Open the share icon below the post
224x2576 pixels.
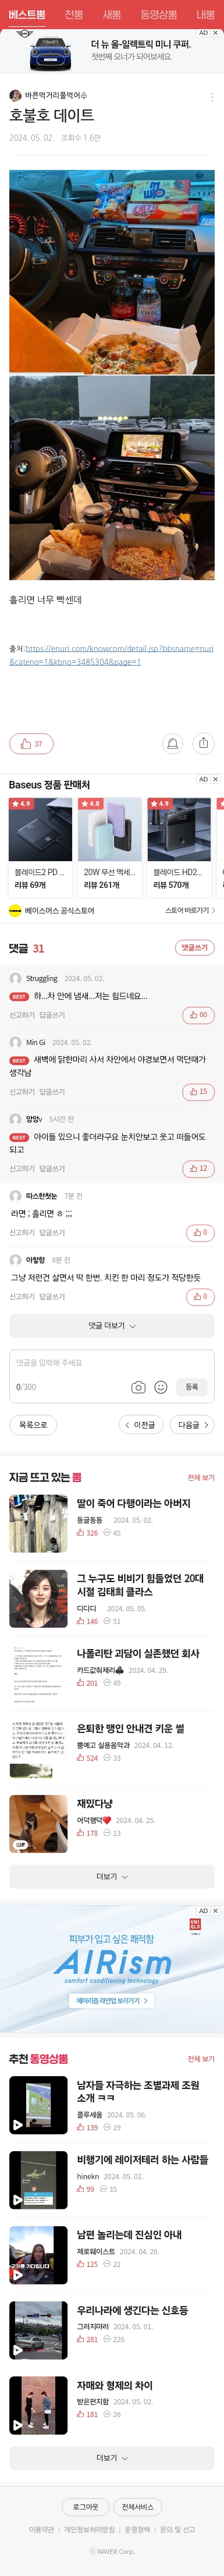click(203, 743)
